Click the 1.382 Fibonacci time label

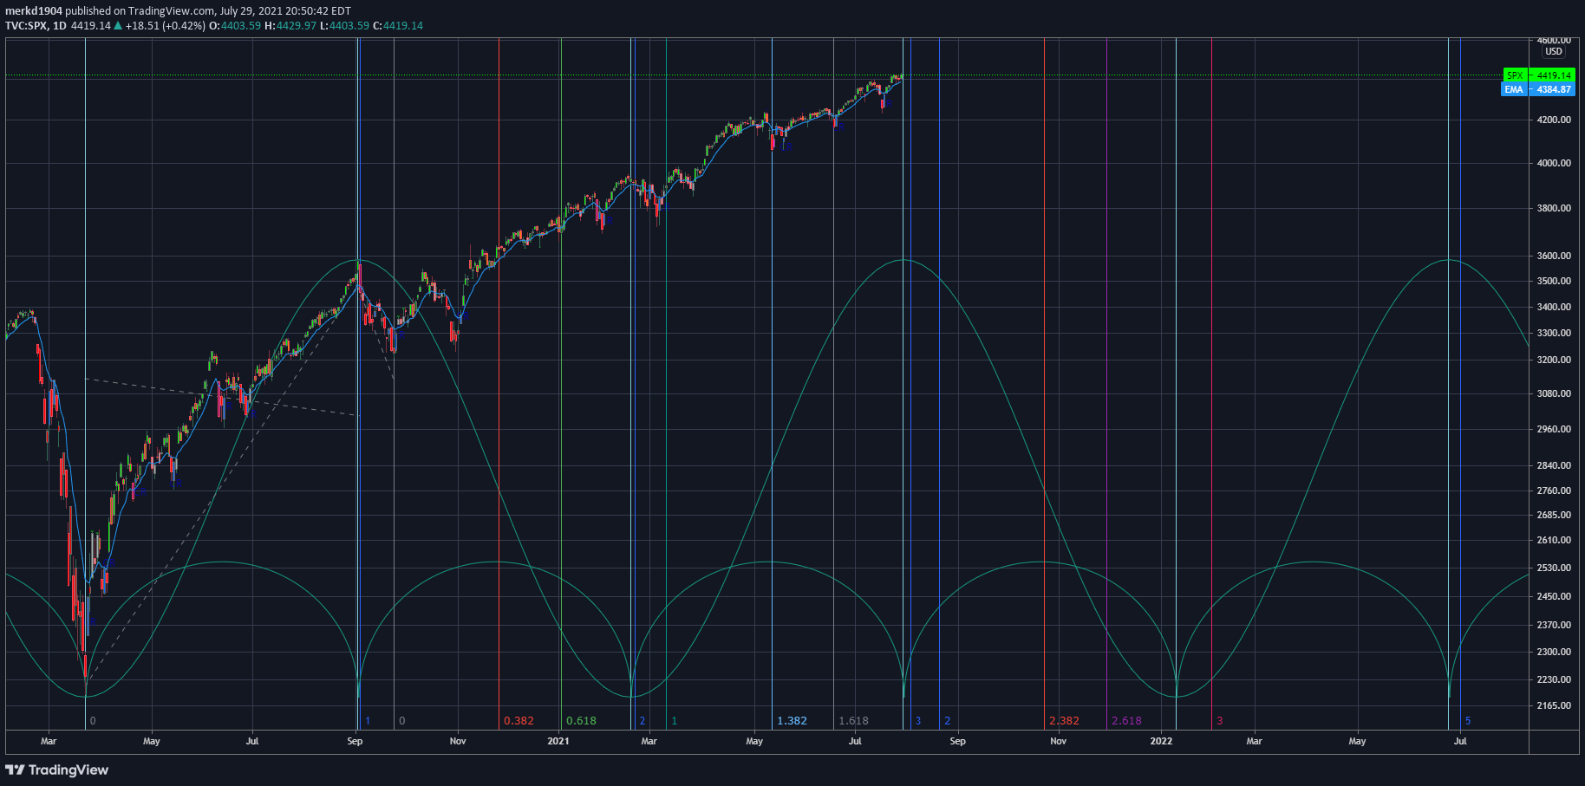(x=792, y=721)
